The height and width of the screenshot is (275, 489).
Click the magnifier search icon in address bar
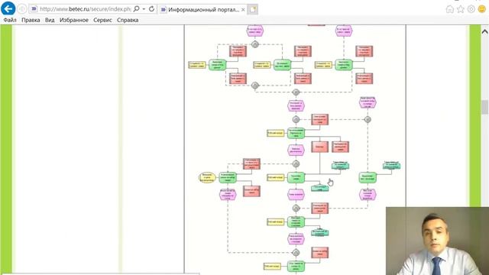(x=136, y=8)
